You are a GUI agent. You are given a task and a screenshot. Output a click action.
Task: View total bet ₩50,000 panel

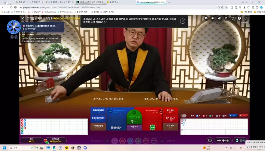click(x=55, y=140)
